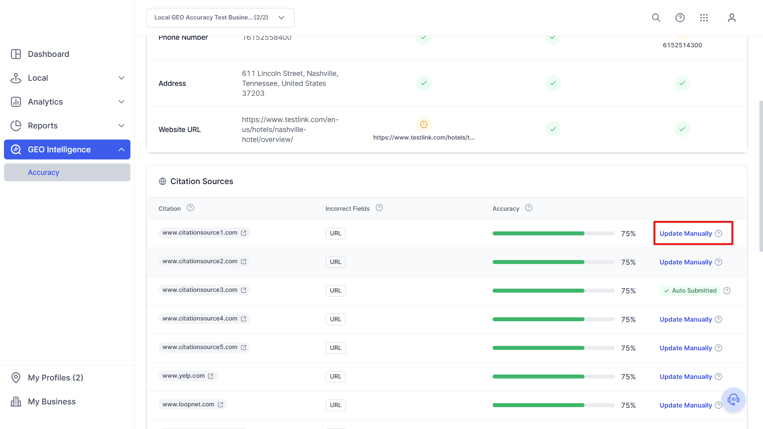Open the AI assistant chat bubble
This screenshot has width=763, height=429.
(733, 400)
